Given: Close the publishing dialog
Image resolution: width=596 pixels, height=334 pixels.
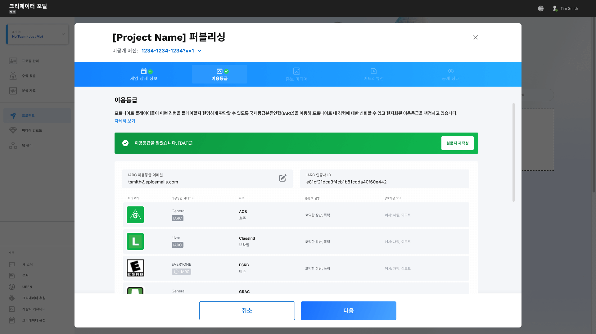Looking at the screenshot, I should (x=476, y=37).
